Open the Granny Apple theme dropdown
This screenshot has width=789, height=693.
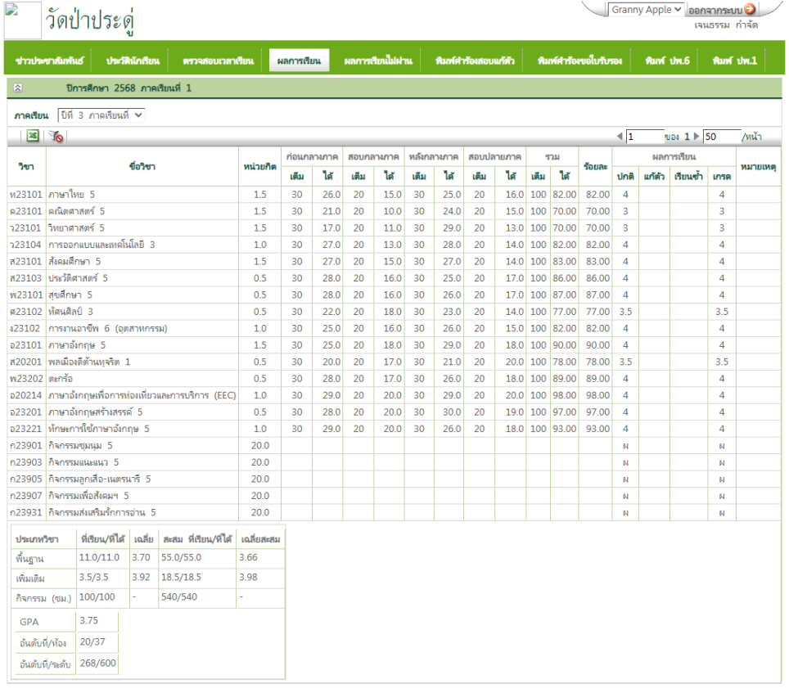click(x=646, y=10)
